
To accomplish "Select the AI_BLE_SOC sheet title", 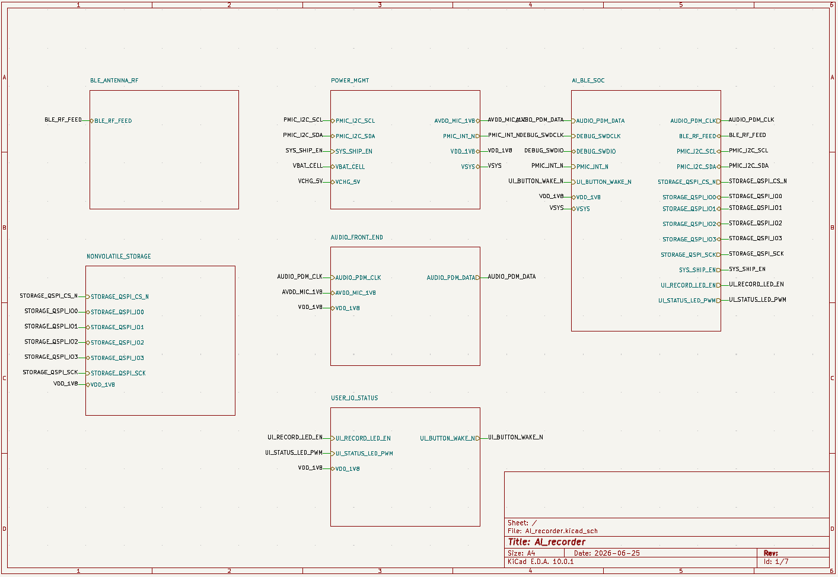I will pos(588,81).
